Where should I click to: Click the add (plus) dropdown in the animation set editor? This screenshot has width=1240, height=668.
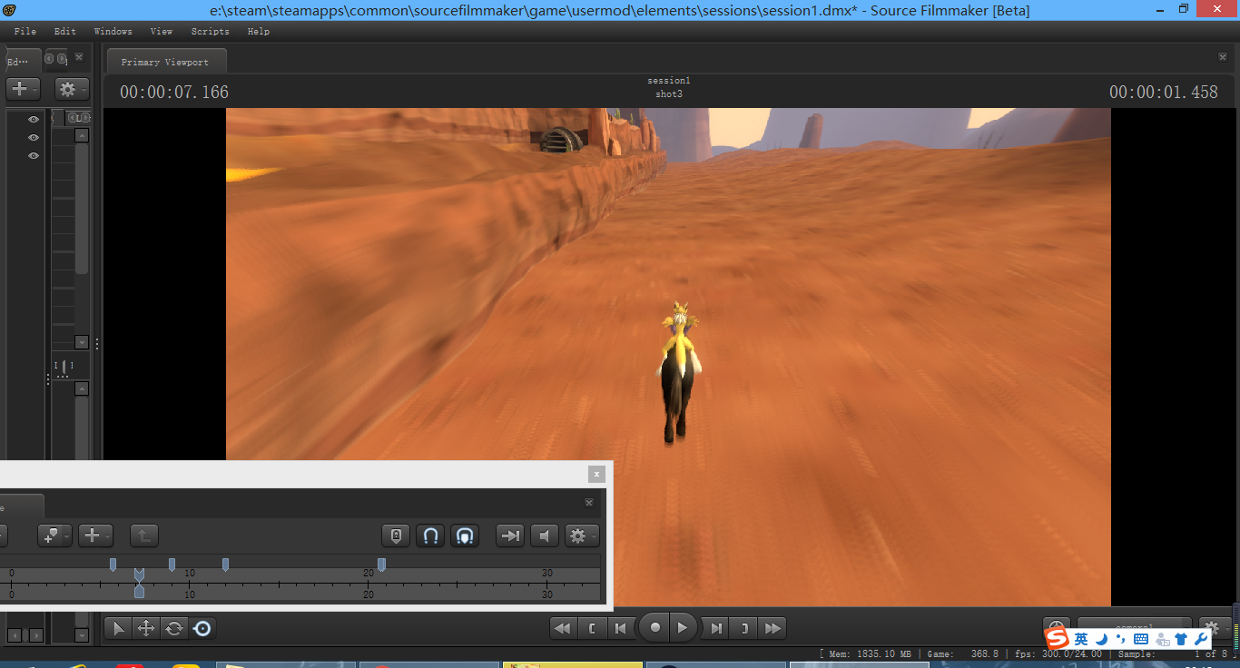point(23,89)
